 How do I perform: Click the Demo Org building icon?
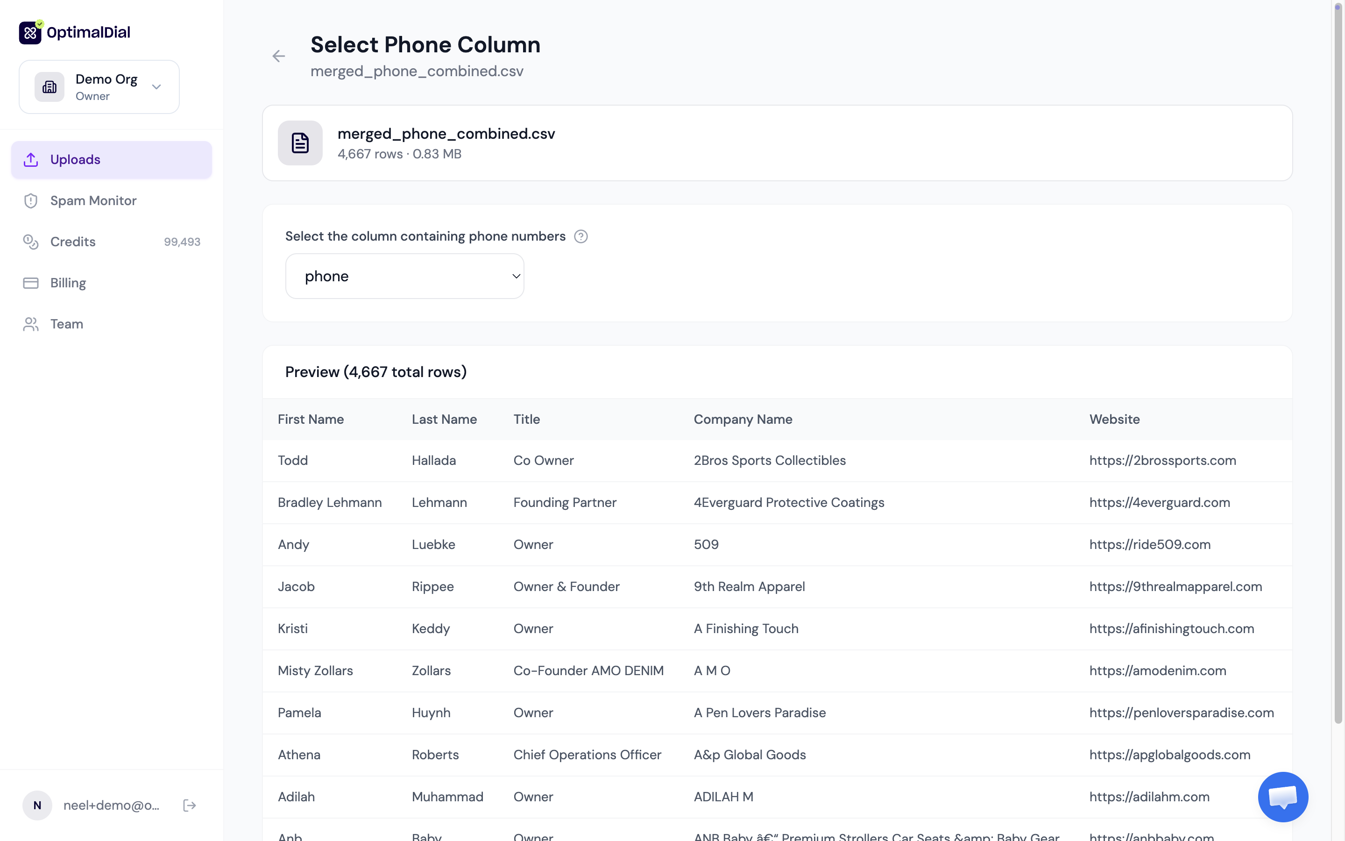point(50,87)
